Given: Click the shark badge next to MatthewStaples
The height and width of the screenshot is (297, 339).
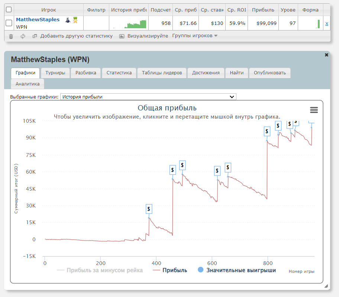Looking at the screenshot, I should pos(68,20).
